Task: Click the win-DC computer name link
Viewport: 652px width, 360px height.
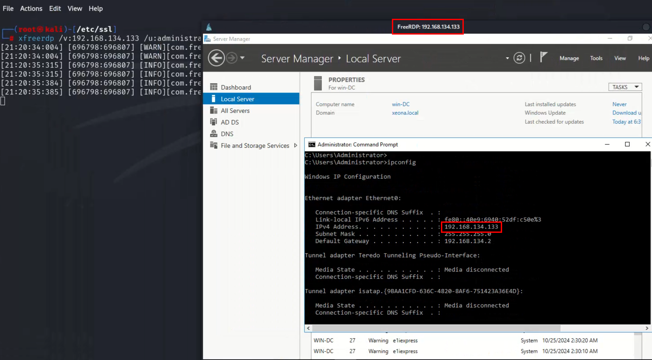Action: point(401,104)
